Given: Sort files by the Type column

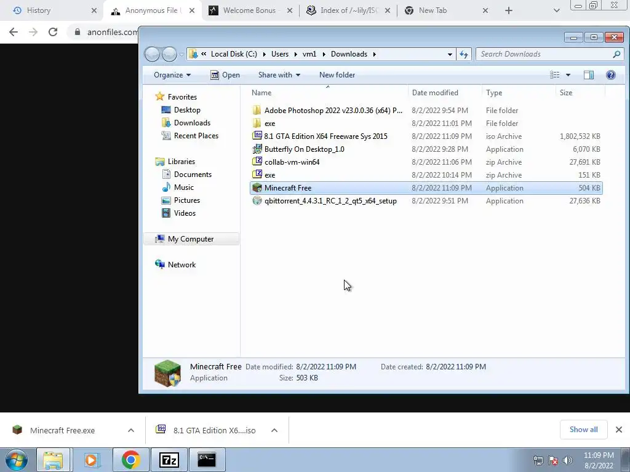Looking at the screenshot, I should (x=494, y=93).
